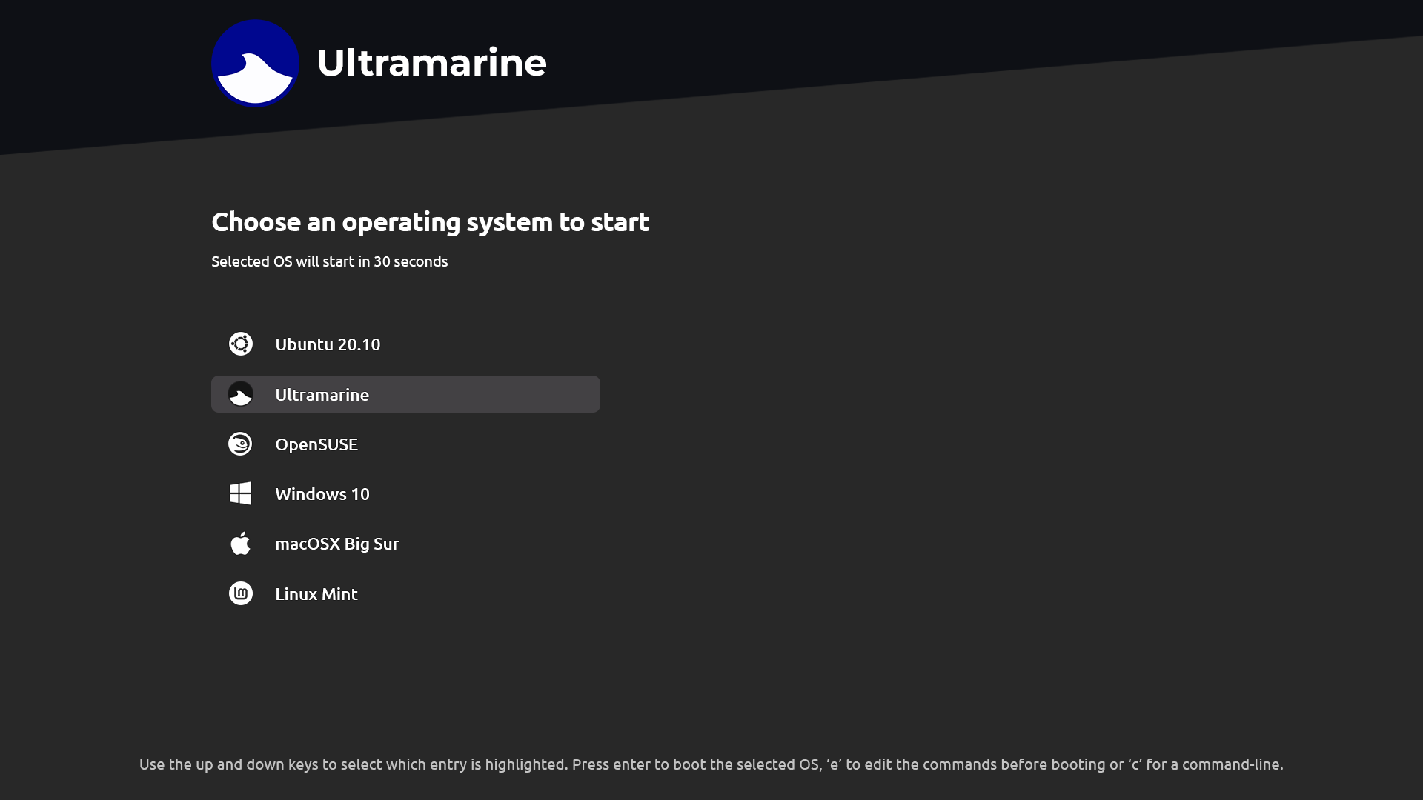Screen dimensions: 1423x800
Task: Choose Linux Mint boot entry
Action: click(405, 593)
